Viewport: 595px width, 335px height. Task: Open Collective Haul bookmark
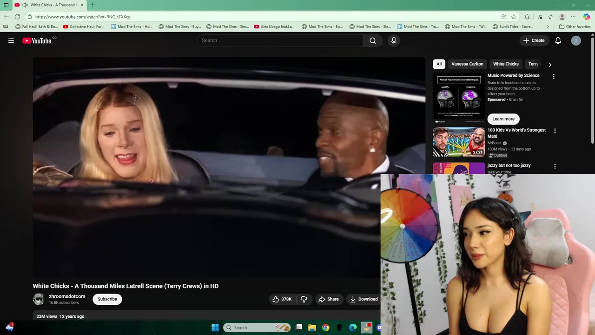(84, 27)
